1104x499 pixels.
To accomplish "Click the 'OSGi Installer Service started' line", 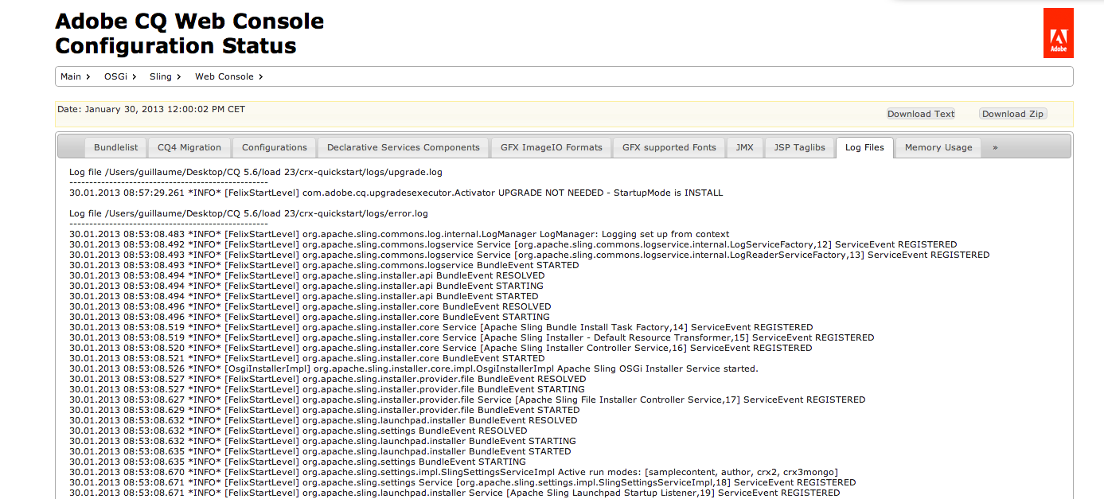I will [414, 368].
